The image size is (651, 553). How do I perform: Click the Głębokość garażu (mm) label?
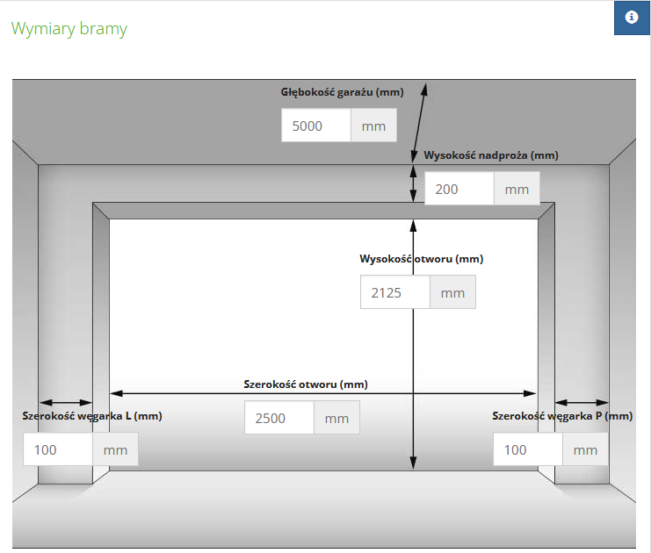[342, 92]
